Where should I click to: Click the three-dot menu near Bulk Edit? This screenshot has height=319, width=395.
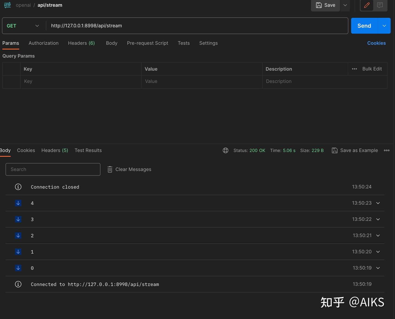pos(354,69)
